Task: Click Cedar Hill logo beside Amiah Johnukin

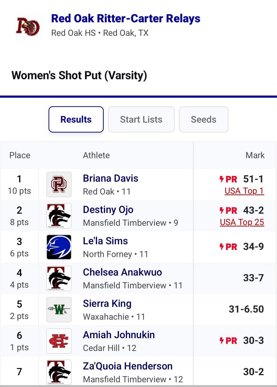Action: coord(59,341)
